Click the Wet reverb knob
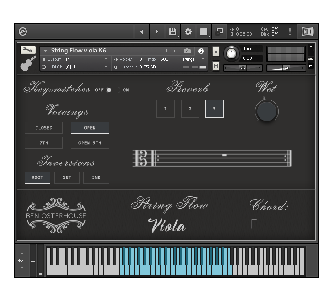 coord(266,111)
